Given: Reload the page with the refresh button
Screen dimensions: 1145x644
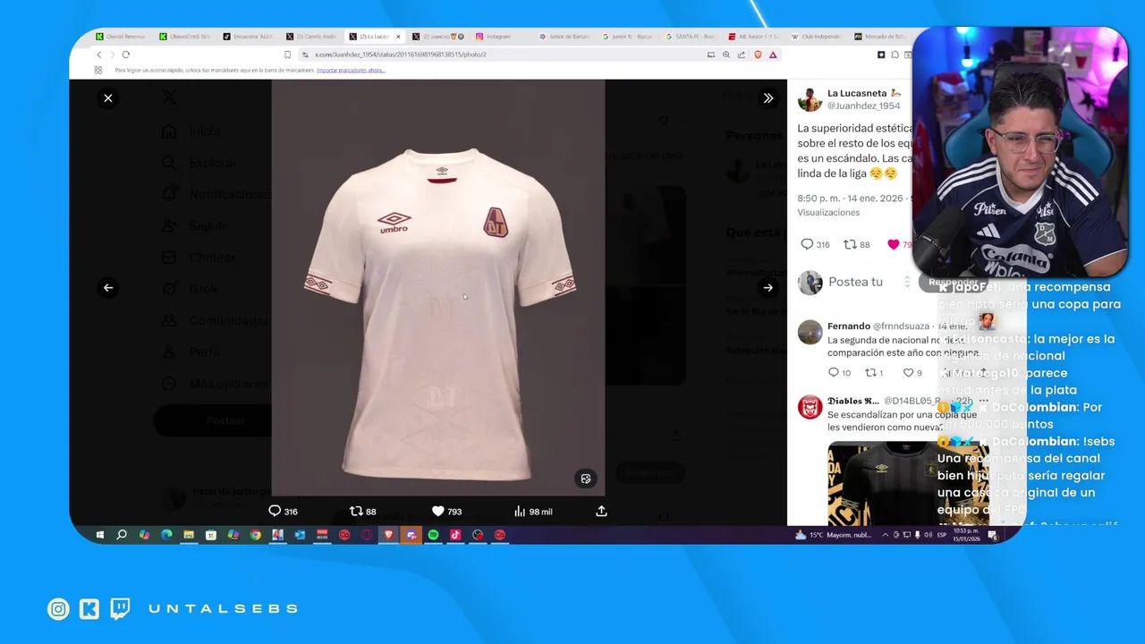Looking at the screenshot, I should click(125, 55).
